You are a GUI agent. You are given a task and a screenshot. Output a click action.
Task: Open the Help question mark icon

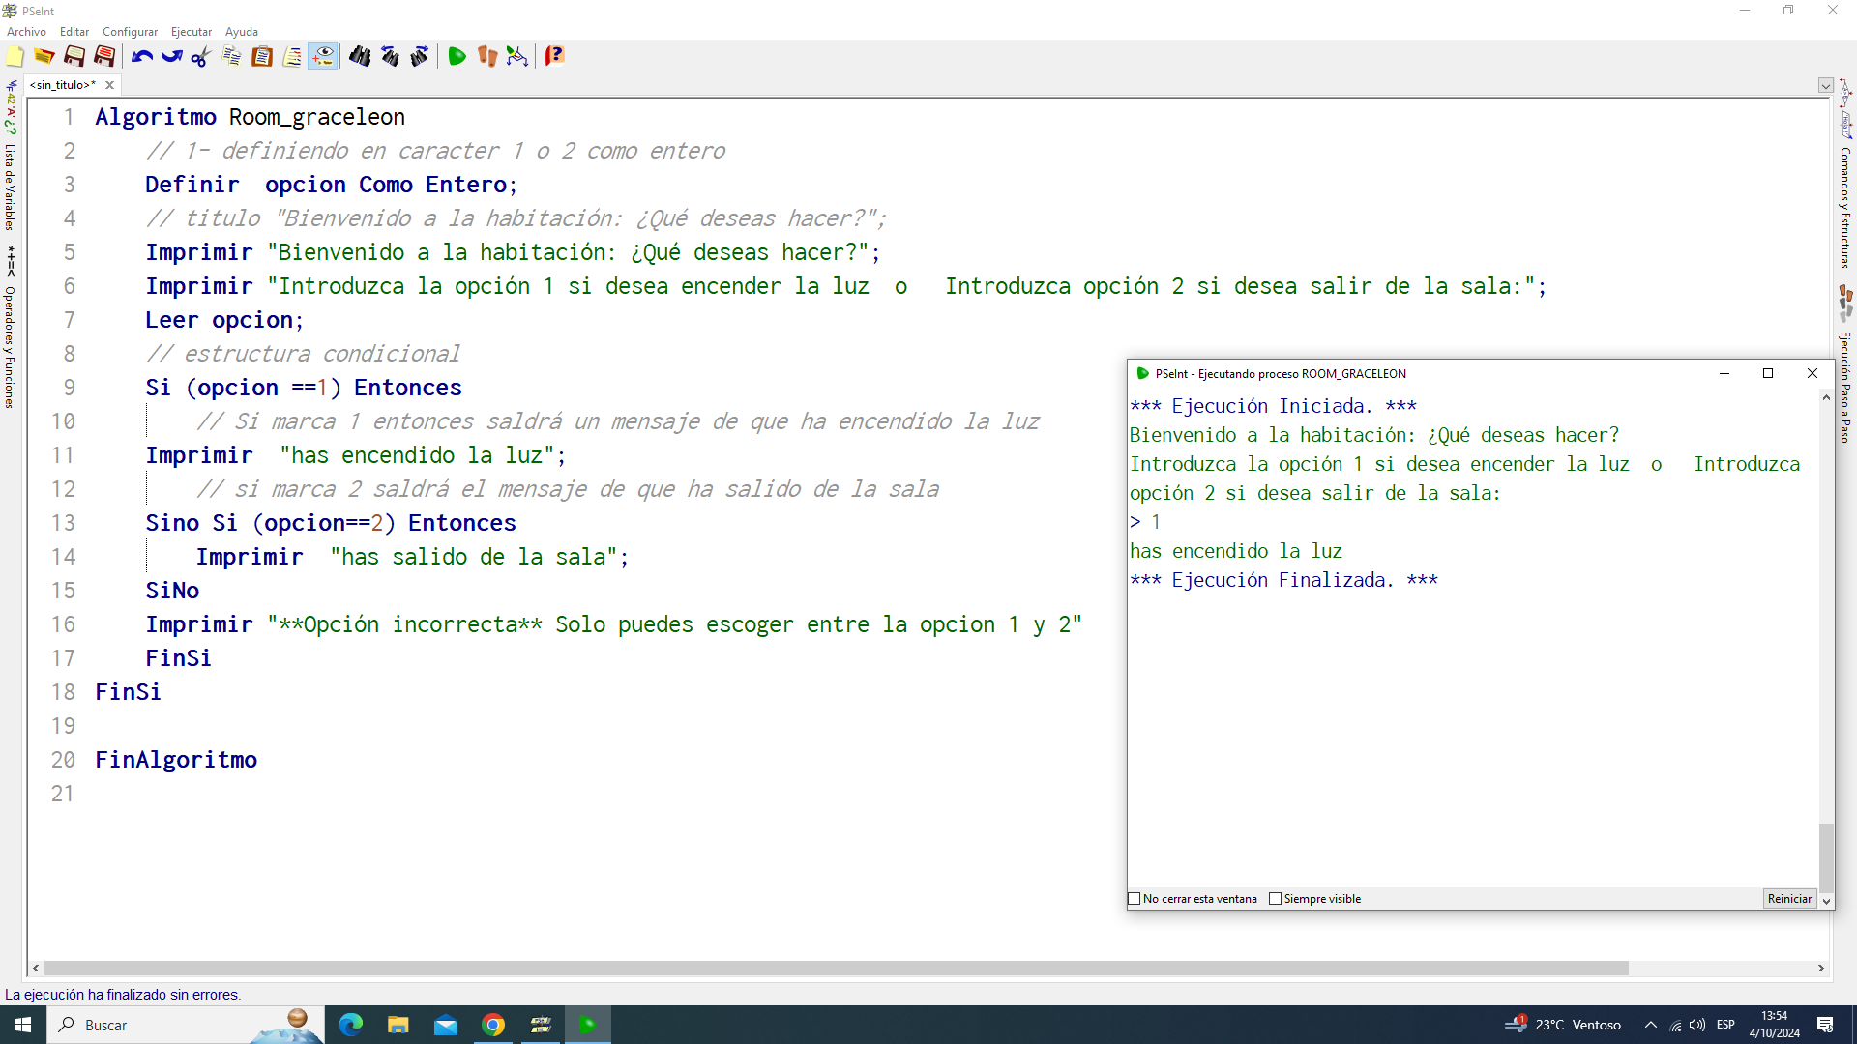[554, 57]
